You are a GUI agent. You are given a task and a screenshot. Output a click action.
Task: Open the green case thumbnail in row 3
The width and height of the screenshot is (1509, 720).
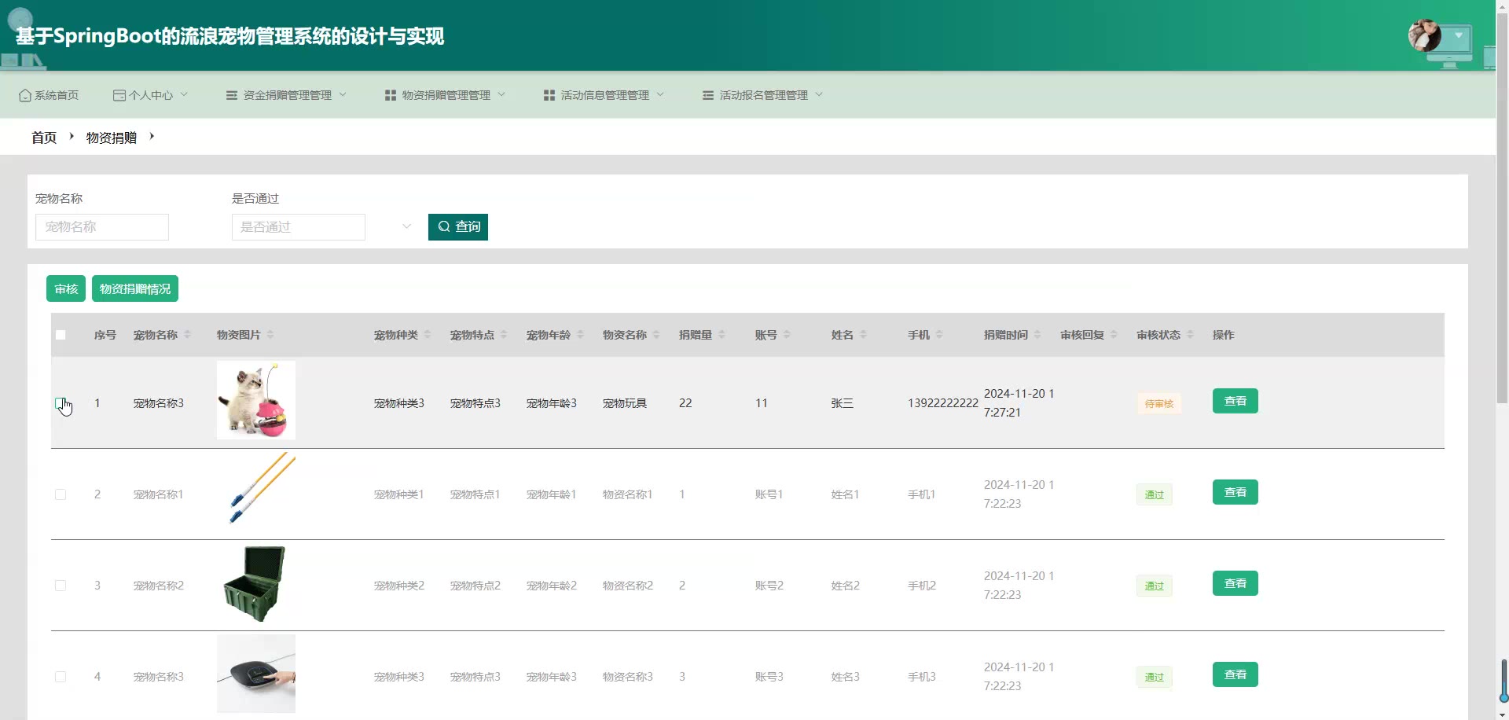pyautogui.click(x=256, y=582)
